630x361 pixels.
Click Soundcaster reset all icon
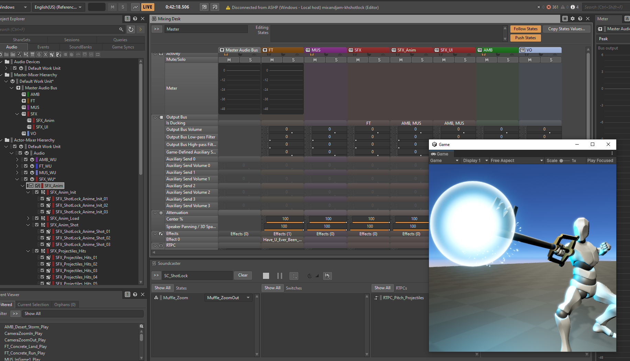(327, 276)
